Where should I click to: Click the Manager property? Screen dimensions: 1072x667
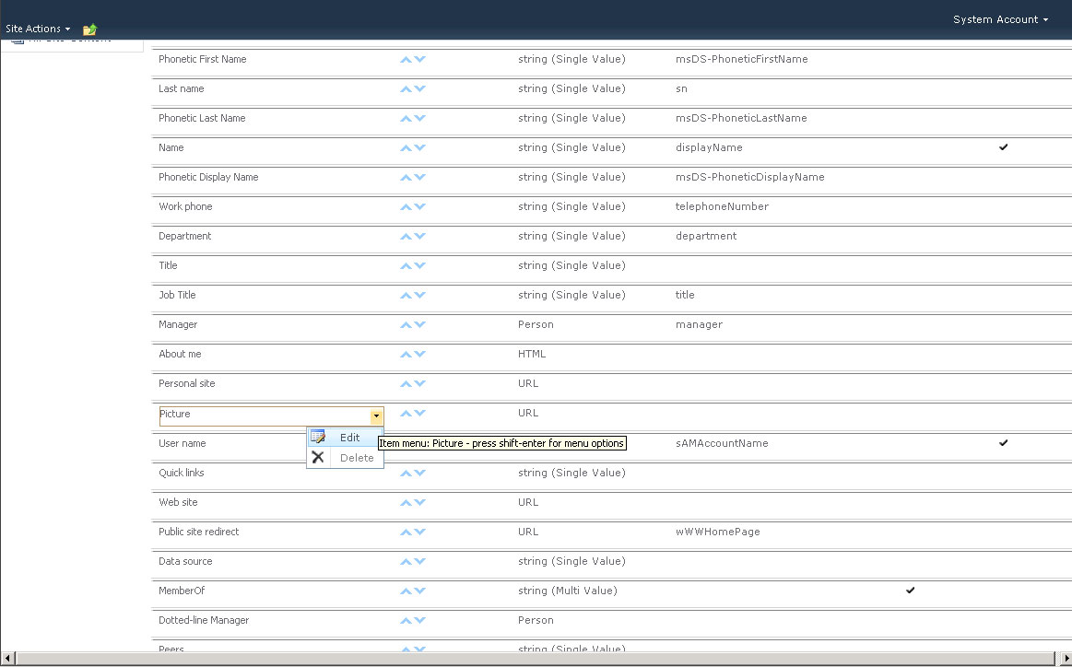(178, 324)
